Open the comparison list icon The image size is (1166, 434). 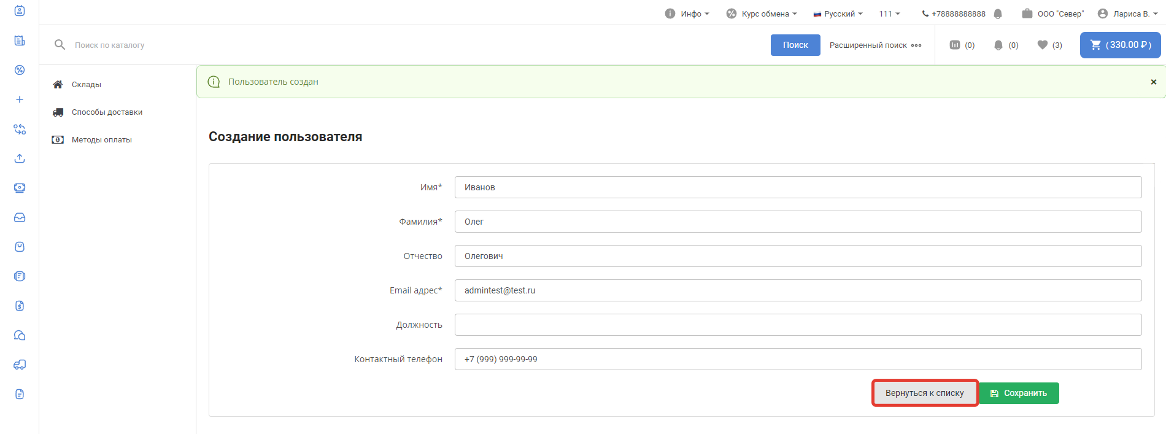coord(955,45)
